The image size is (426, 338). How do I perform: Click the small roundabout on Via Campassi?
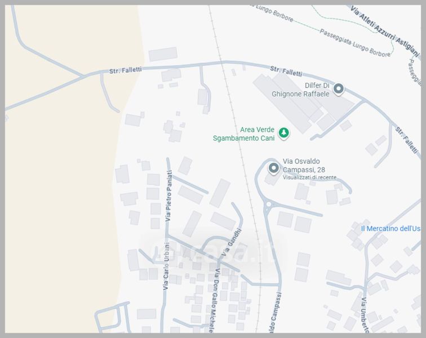coord(269,204)
